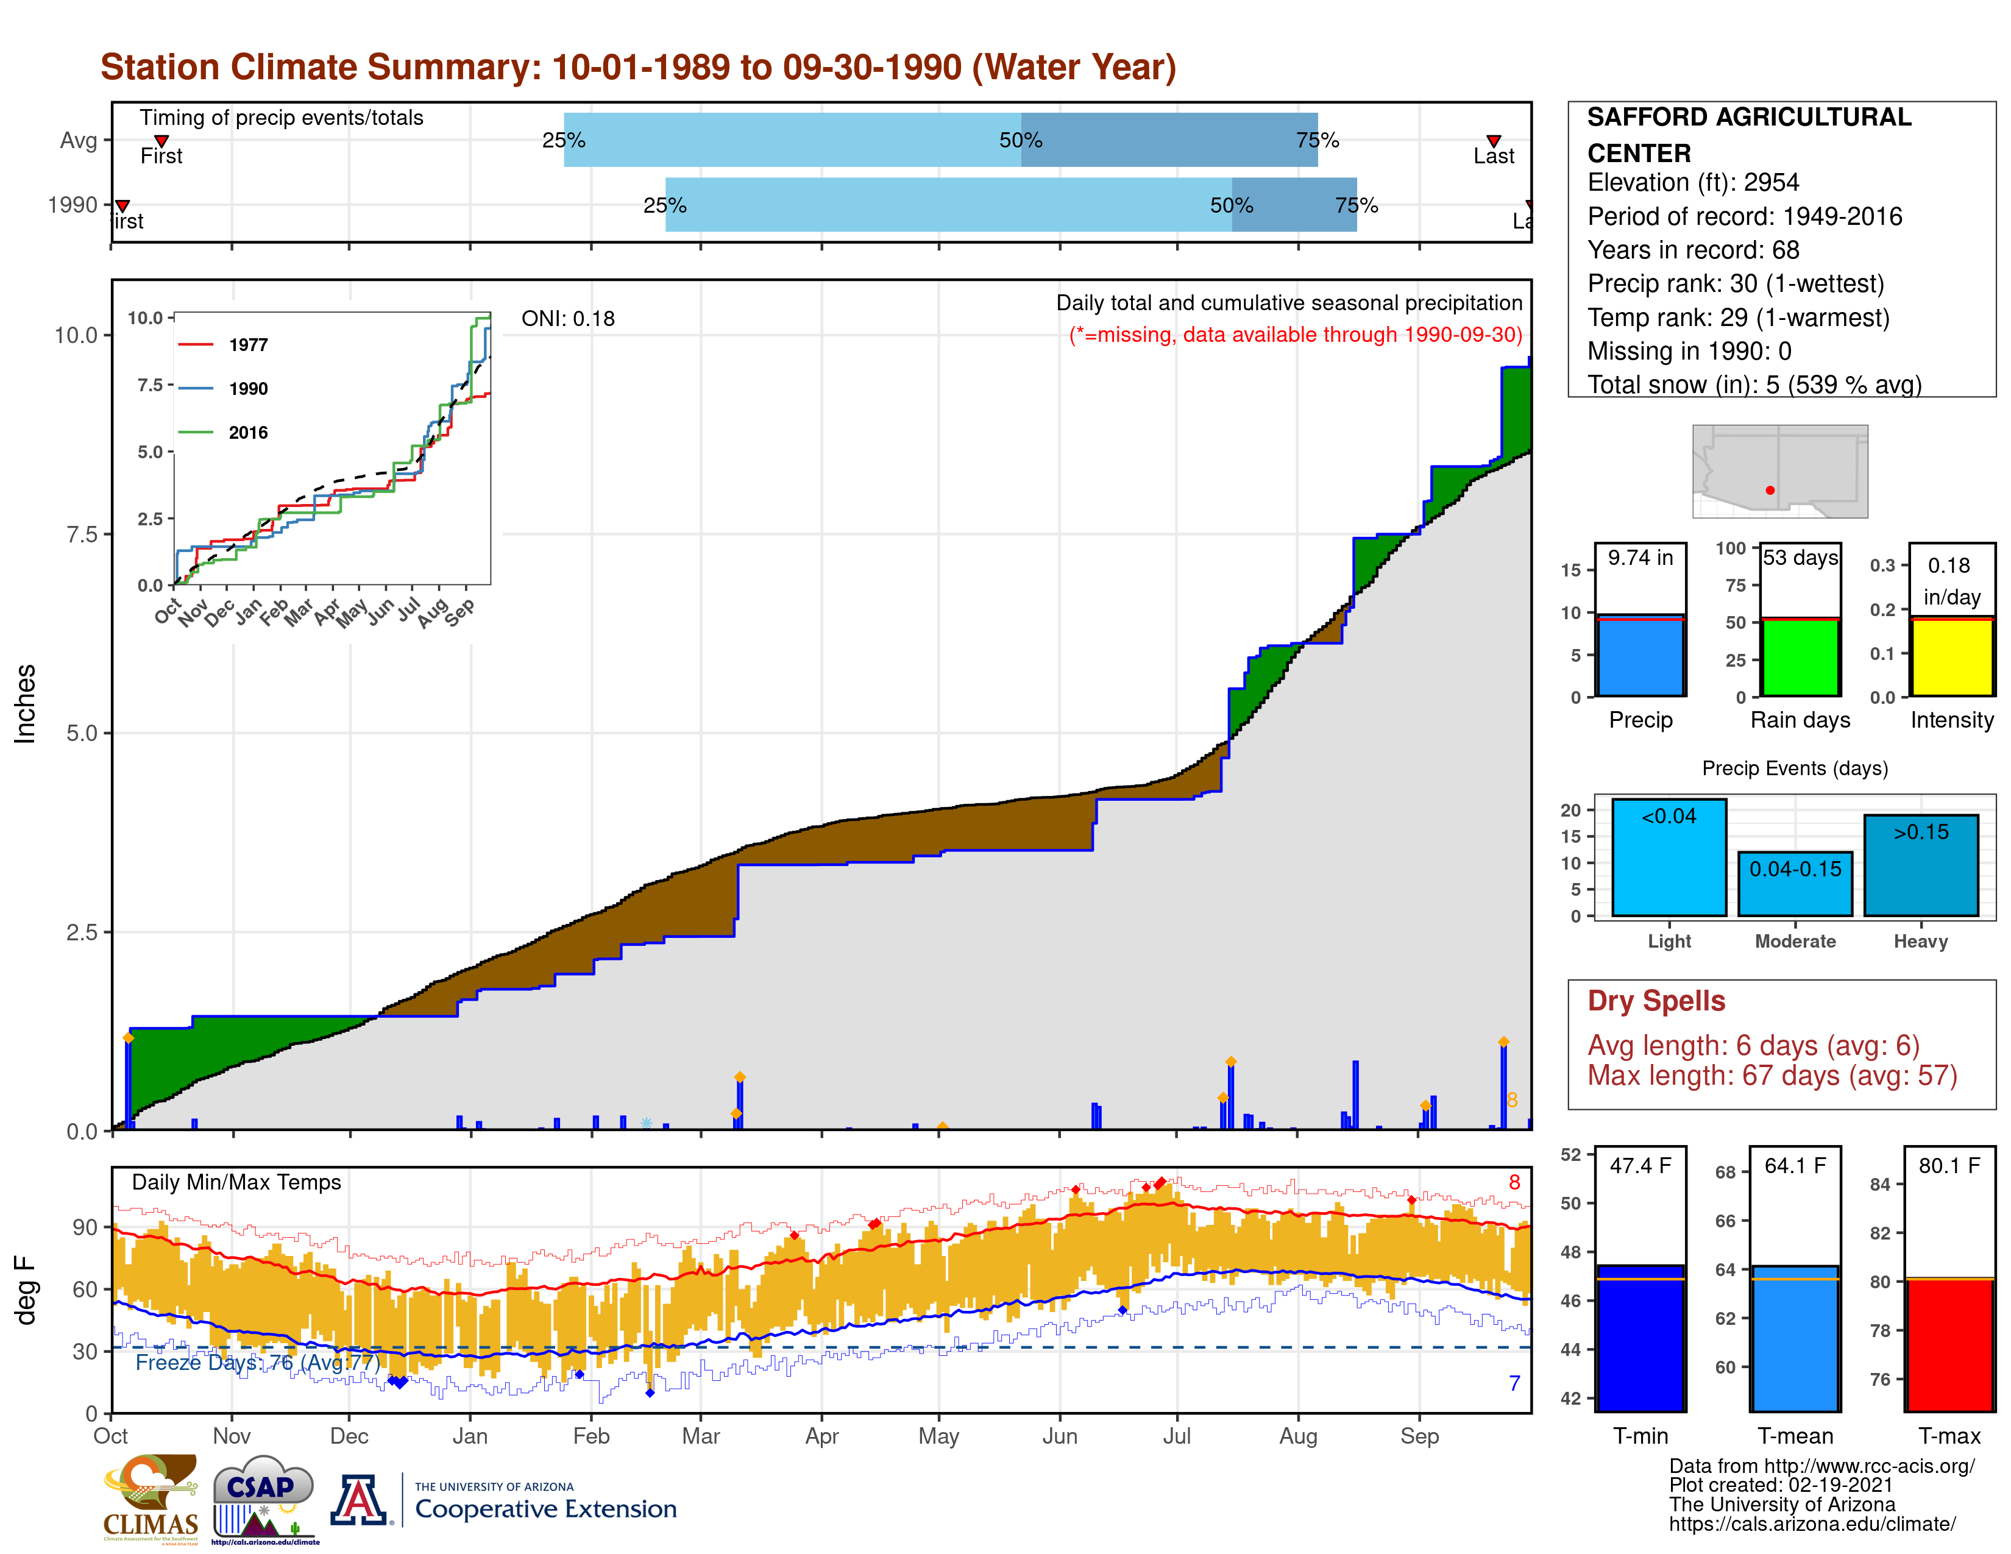Click the '80.1 F' T-max value
Screen dimensions: 2011x1554
[1949, 1165]
